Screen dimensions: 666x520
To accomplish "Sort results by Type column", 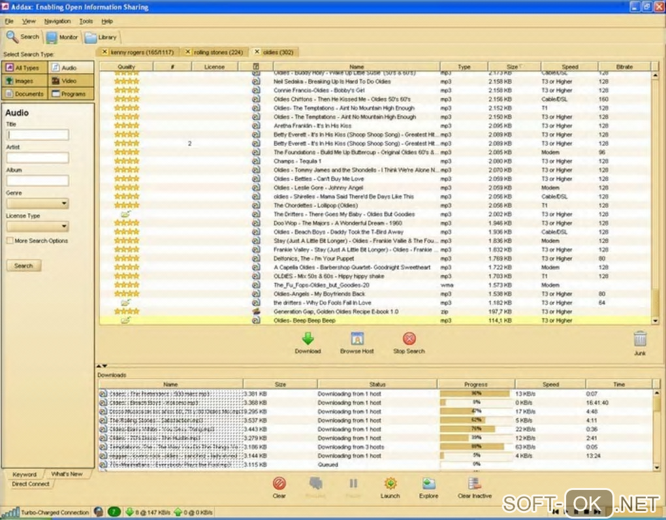I will coord(464,67).
